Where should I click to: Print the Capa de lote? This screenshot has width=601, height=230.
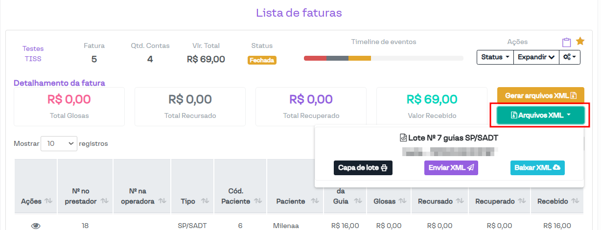[363, 168]
